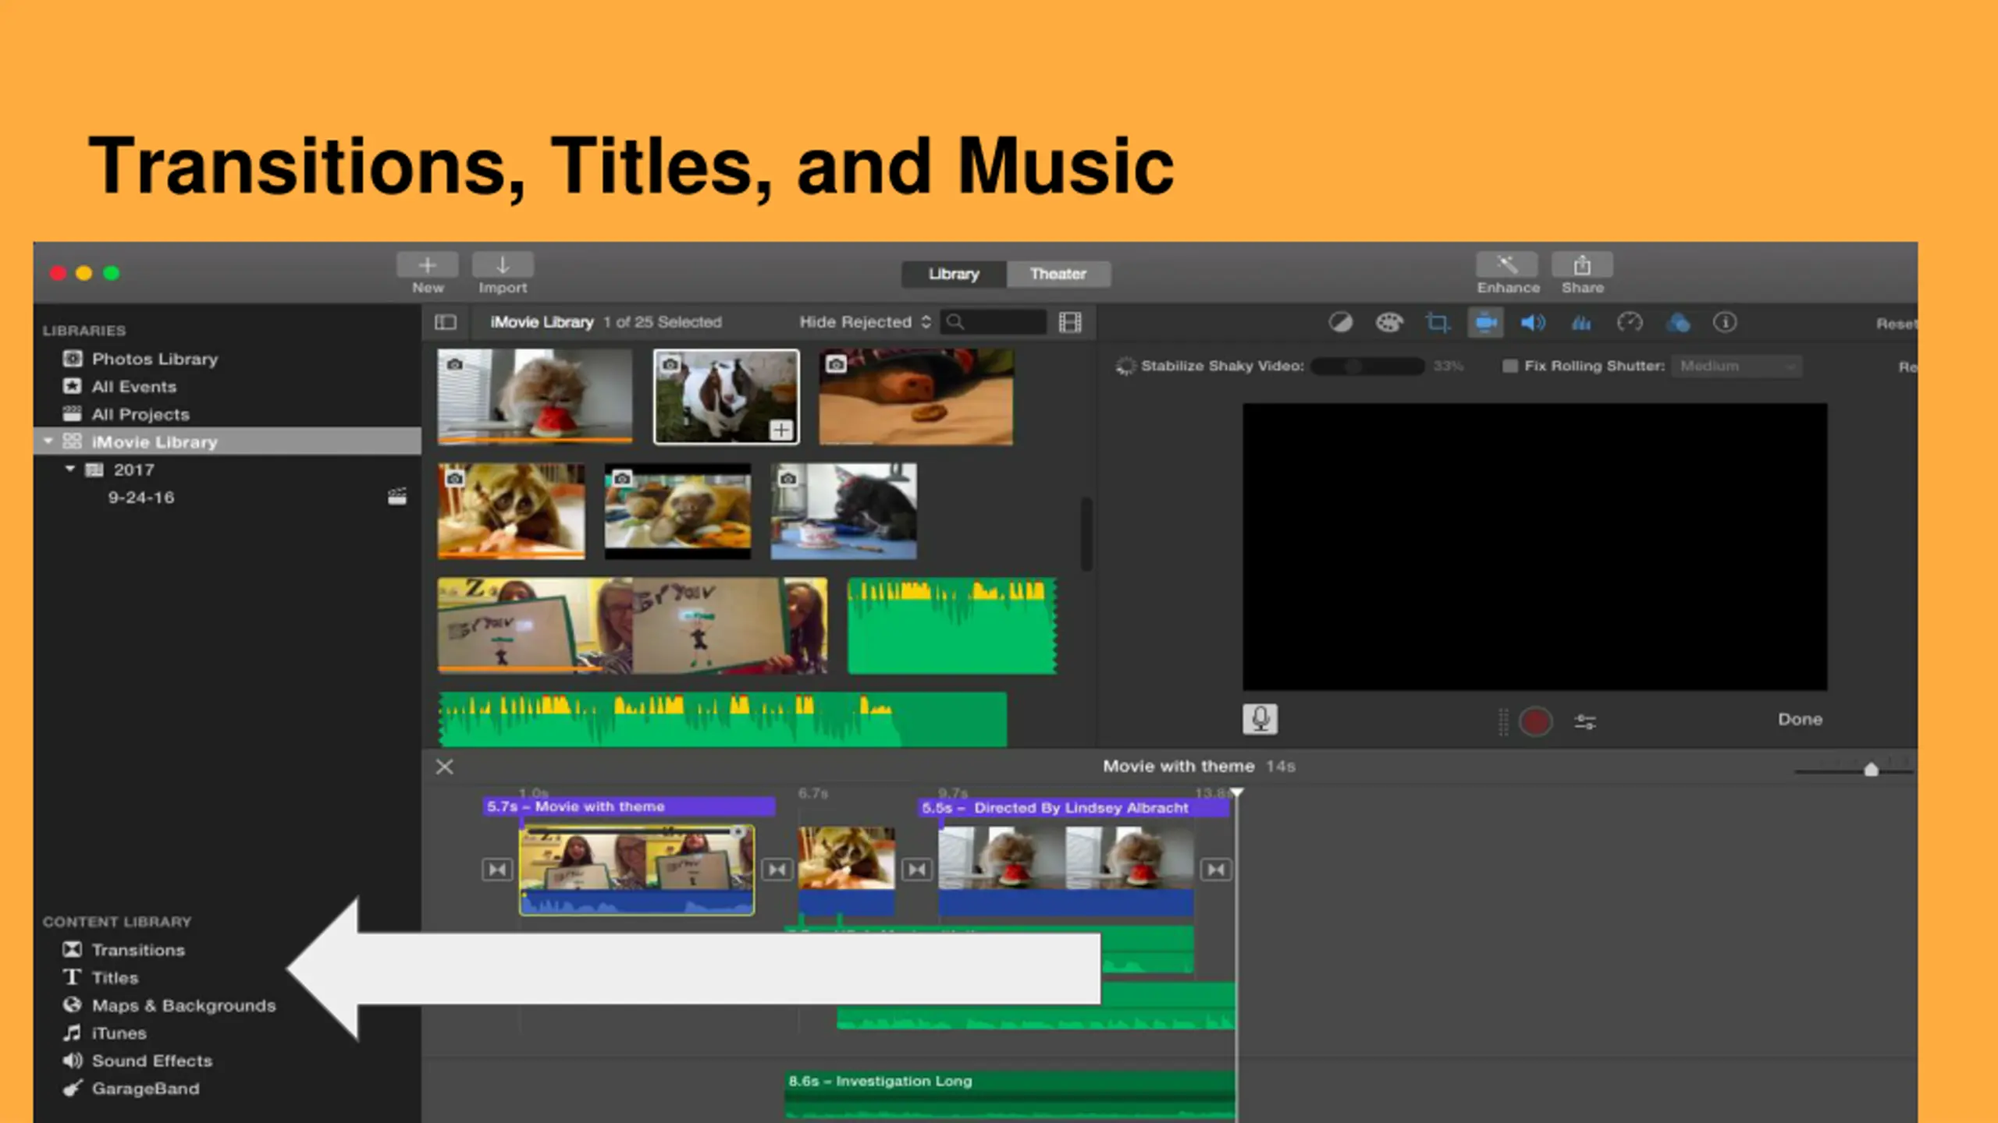Select Directed By Lindsey Albracht title bar
The height and width of the screenshot is (1123, 1998).
coord(1074,808)
